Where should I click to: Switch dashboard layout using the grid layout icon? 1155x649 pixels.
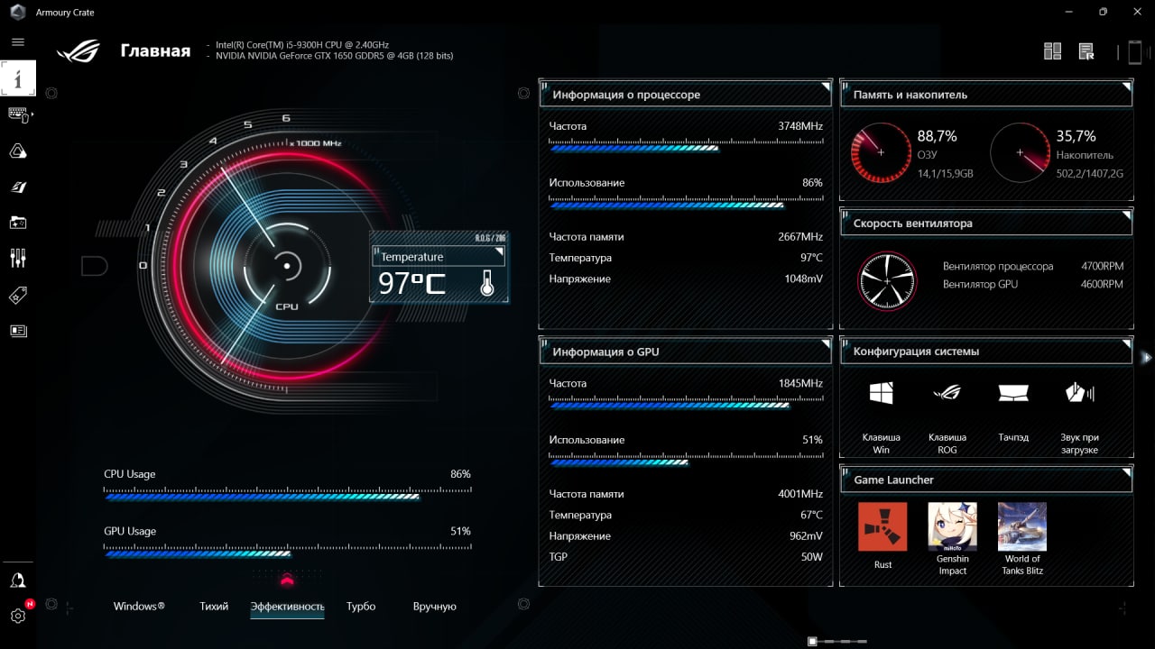(x=1052, y=51)
